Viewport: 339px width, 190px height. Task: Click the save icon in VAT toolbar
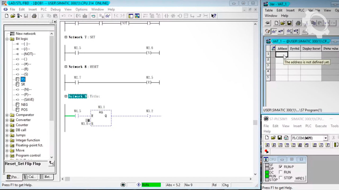tap(289, 23)
